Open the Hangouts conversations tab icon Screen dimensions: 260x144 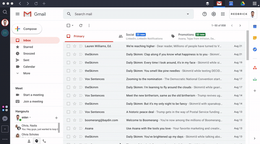36,141
